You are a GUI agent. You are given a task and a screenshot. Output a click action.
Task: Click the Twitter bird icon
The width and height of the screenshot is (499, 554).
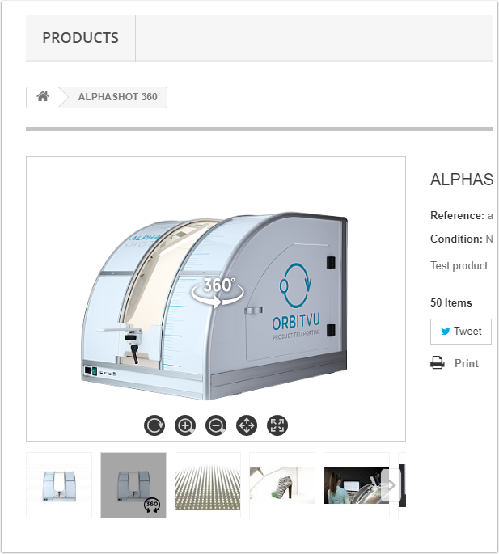[446, 331]
